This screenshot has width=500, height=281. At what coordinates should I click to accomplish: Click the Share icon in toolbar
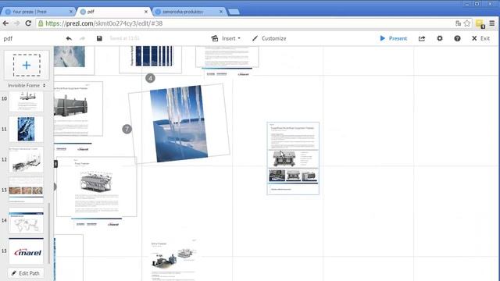pyautogui.click(x=422, y=38)
